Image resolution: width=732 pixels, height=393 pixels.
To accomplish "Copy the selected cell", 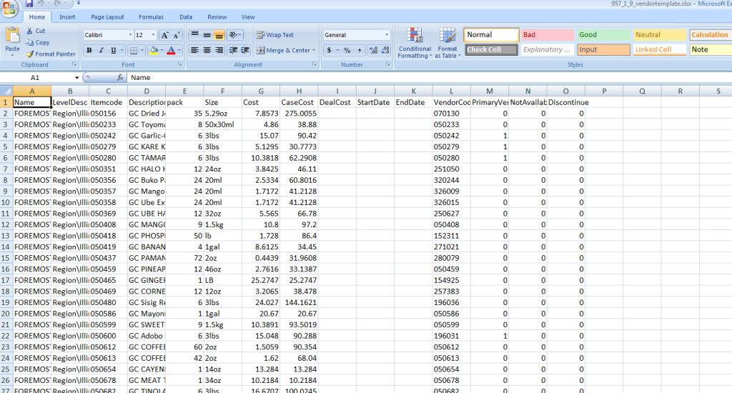I will (38, 42).
